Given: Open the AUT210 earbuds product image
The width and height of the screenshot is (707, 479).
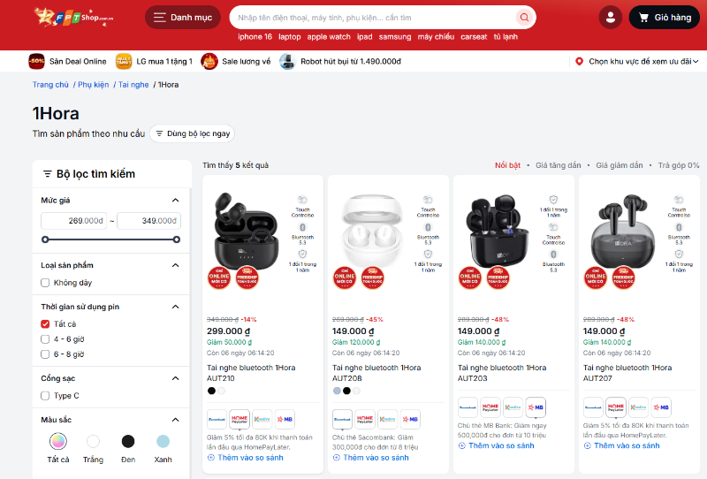Looking at the screenshot, I should (246, 232).
